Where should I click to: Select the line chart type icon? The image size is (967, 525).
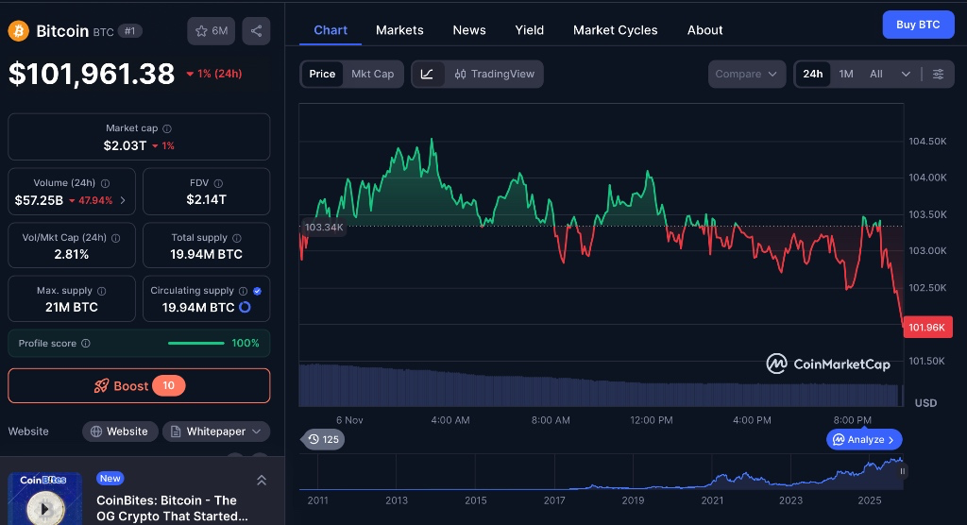point(428,74)
